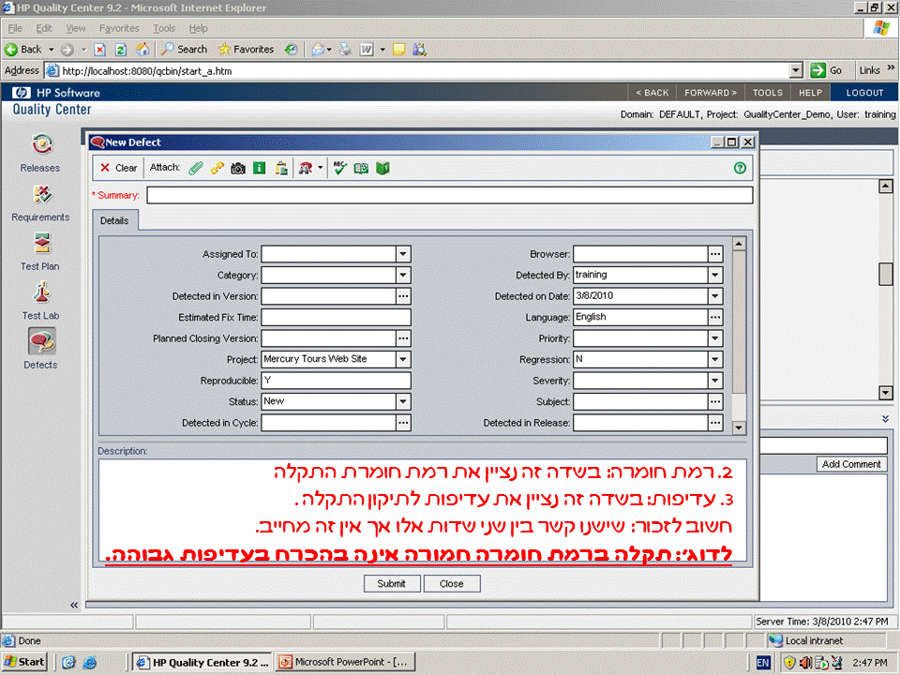The height and width of the screenshot is (675, 900).
Task: Select the Details tab
Action: tap(114, 220)
